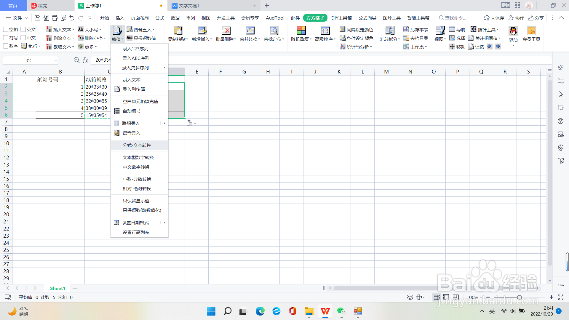569x320 pixels.
Task: Open the Name Box dropdown
Action: click(56, 60)
